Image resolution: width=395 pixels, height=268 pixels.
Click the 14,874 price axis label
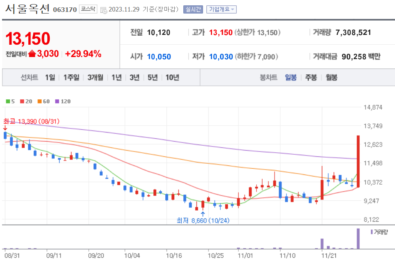pyautogui.click(x=373, y=108)
